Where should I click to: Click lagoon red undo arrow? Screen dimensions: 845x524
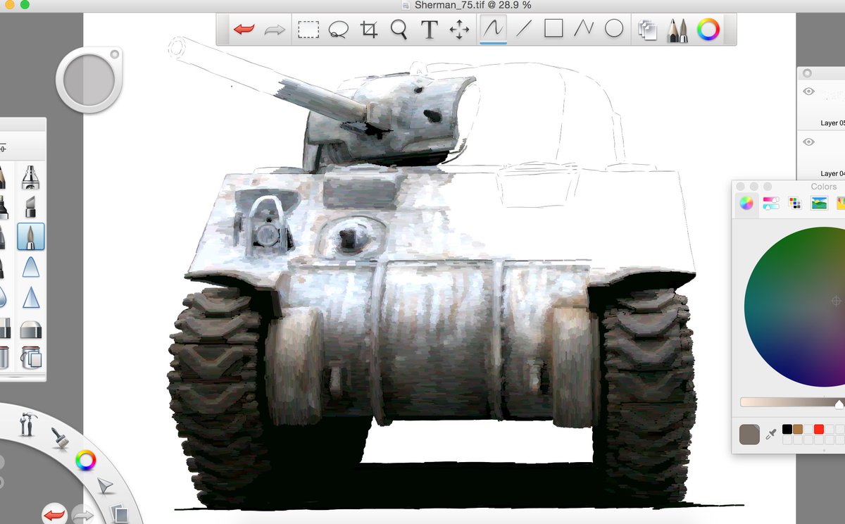click(54, 515)
